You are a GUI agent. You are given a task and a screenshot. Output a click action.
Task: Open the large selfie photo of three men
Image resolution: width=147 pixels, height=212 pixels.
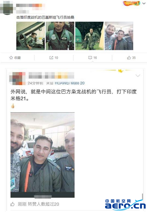pyautogui.click(x=43, y=155)
